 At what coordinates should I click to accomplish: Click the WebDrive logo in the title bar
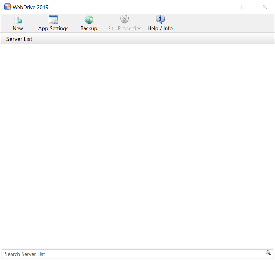click(7, 6)
